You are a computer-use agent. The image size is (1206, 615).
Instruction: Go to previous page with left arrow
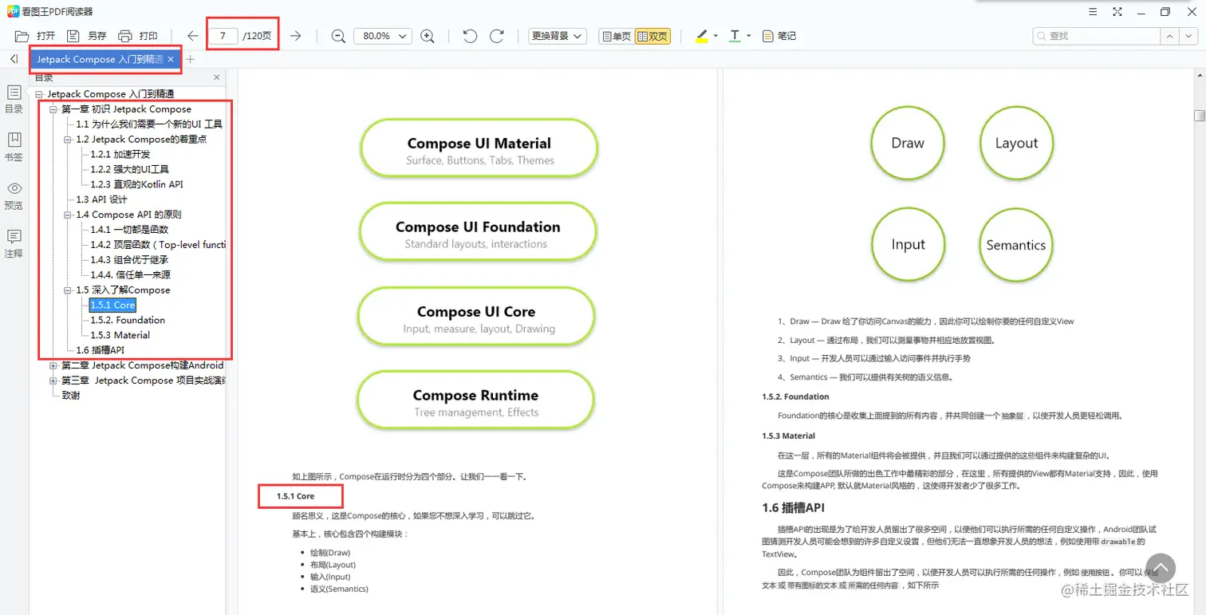pos(192,36)
